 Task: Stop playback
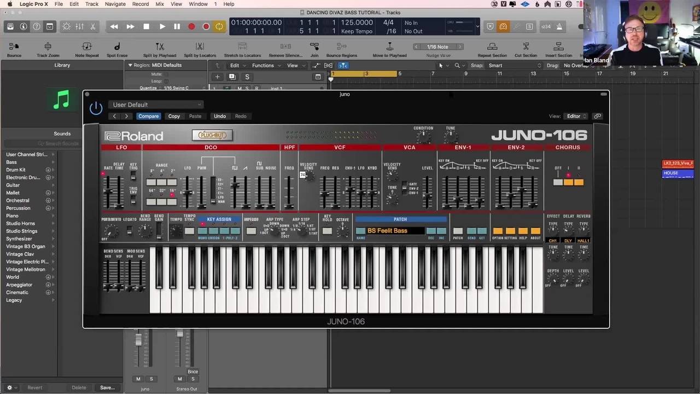click(146, 26)
